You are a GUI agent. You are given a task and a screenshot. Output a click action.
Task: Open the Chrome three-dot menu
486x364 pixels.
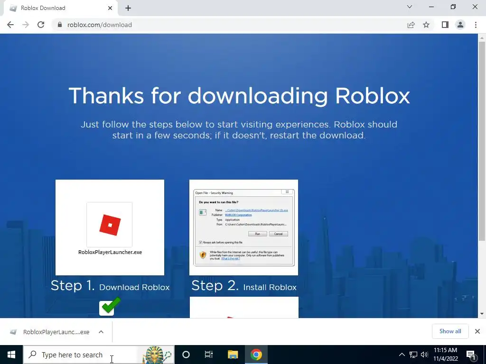click(x=476, y=25)
